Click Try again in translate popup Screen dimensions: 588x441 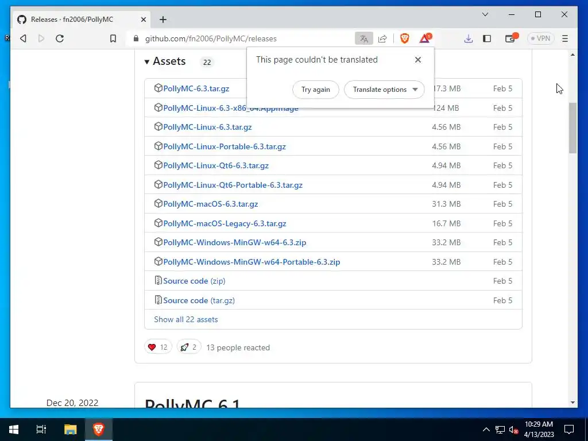[x=316, y=90]
